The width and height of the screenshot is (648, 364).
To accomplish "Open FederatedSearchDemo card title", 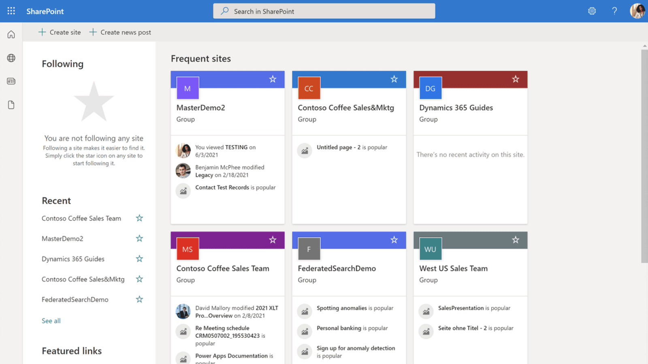I will 337,268.
